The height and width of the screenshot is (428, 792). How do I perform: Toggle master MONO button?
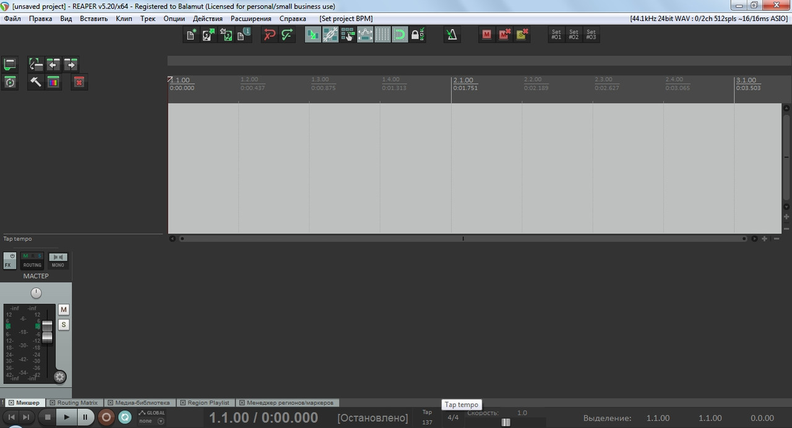point(58,260)
